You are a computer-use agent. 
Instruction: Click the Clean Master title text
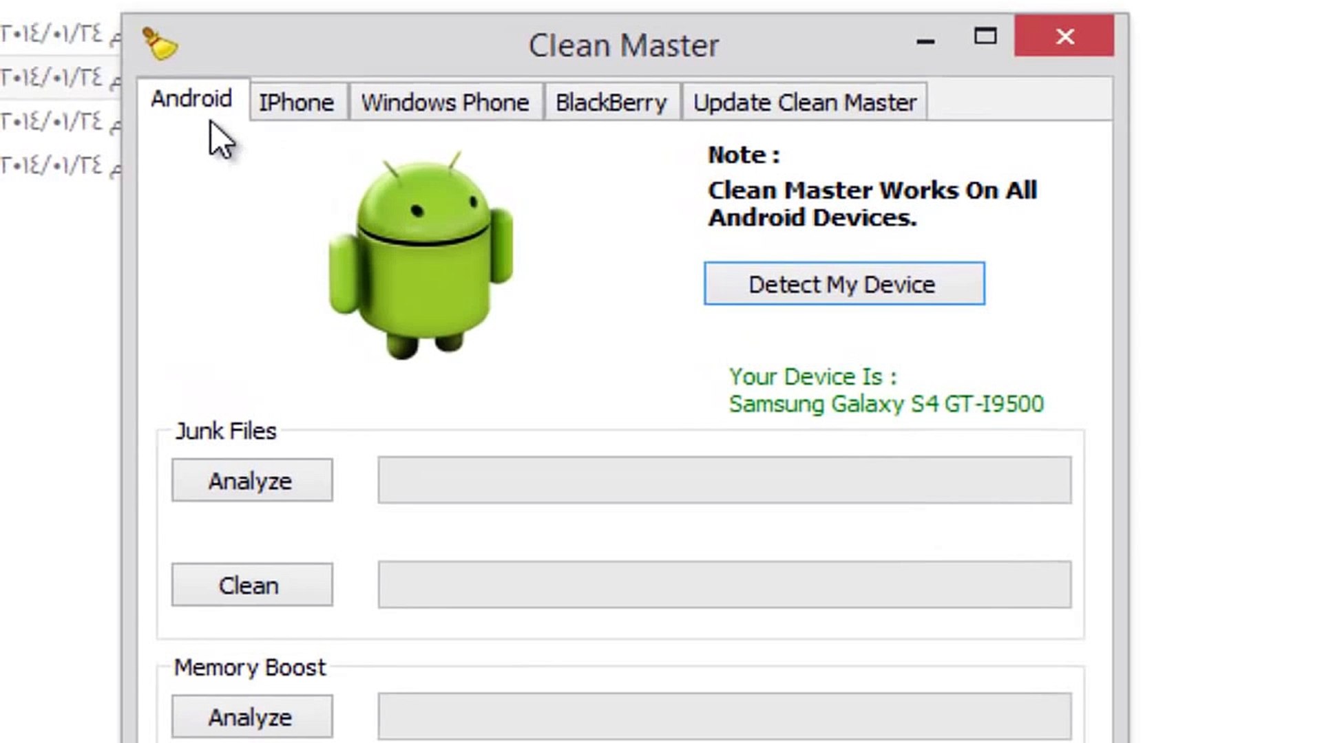click(x=623, y=45)
